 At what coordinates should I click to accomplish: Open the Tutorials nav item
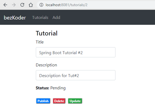click(x=40, y=18)
